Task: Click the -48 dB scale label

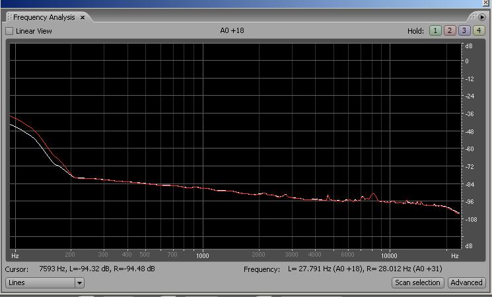Action: [470, 132]
